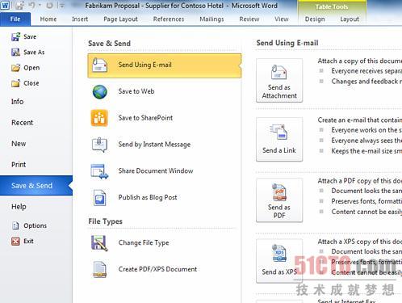The width and height of the screenshot is (402, 303).
Task: Open the Table Tools Design tab
Action: tap(315, 19)
